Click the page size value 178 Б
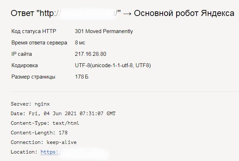 pos(82,77)
